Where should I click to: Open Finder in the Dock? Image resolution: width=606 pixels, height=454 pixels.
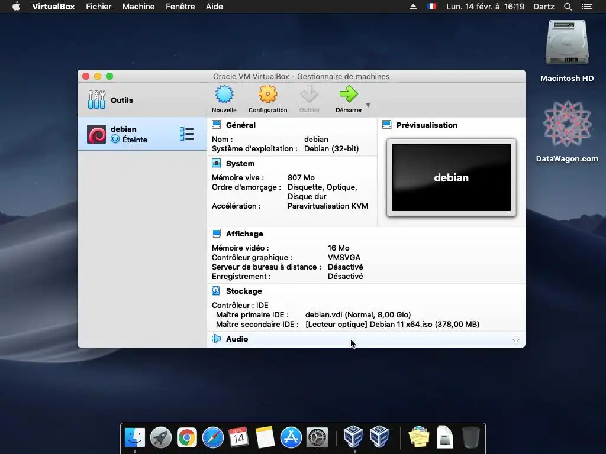pos(134,437)
